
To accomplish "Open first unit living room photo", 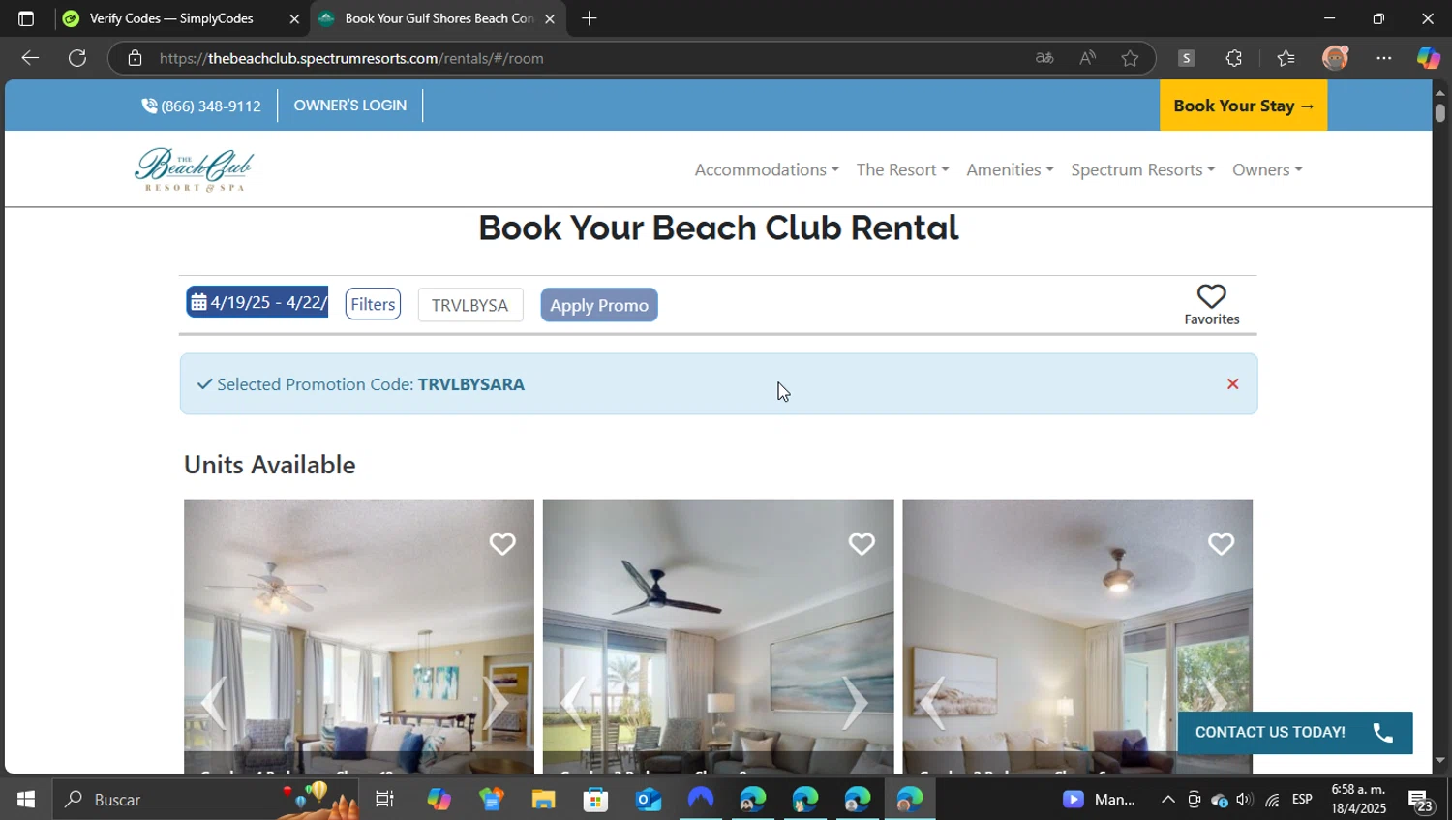I will [358, 636].
